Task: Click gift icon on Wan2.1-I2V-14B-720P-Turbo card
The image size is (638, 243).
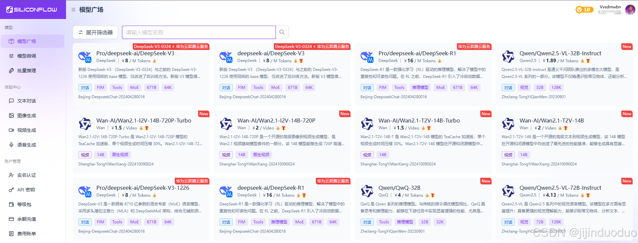Action: pyautogui.click(x=147, y=128)
